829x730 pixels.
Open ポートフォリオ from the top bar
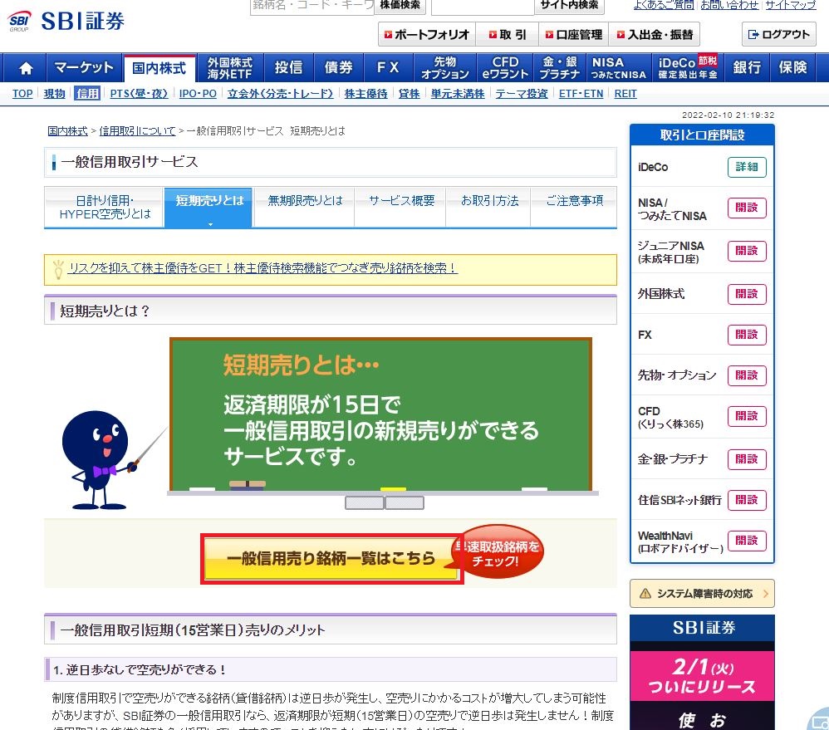427,35
